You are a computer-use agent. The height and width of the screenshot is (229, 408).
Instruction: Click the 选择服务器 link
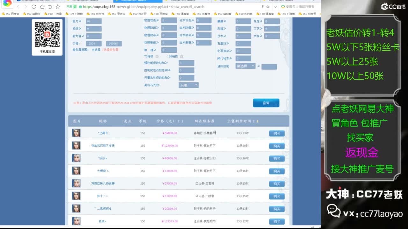pos(111,50)
